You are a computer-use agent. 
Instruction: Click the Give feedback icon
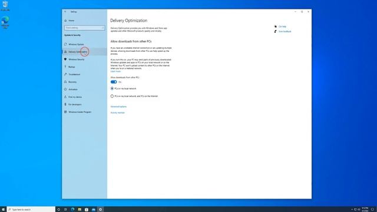point(276,31)
